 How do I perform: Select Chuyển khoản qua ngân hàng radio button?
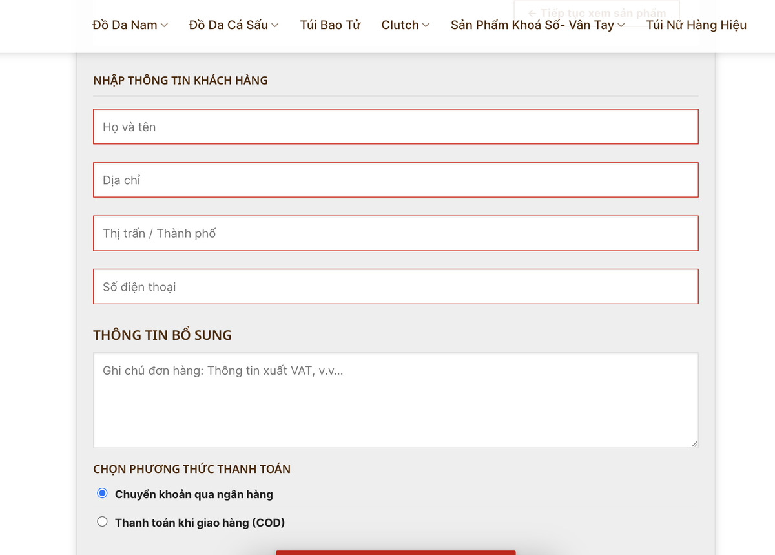tap(102, 494)
